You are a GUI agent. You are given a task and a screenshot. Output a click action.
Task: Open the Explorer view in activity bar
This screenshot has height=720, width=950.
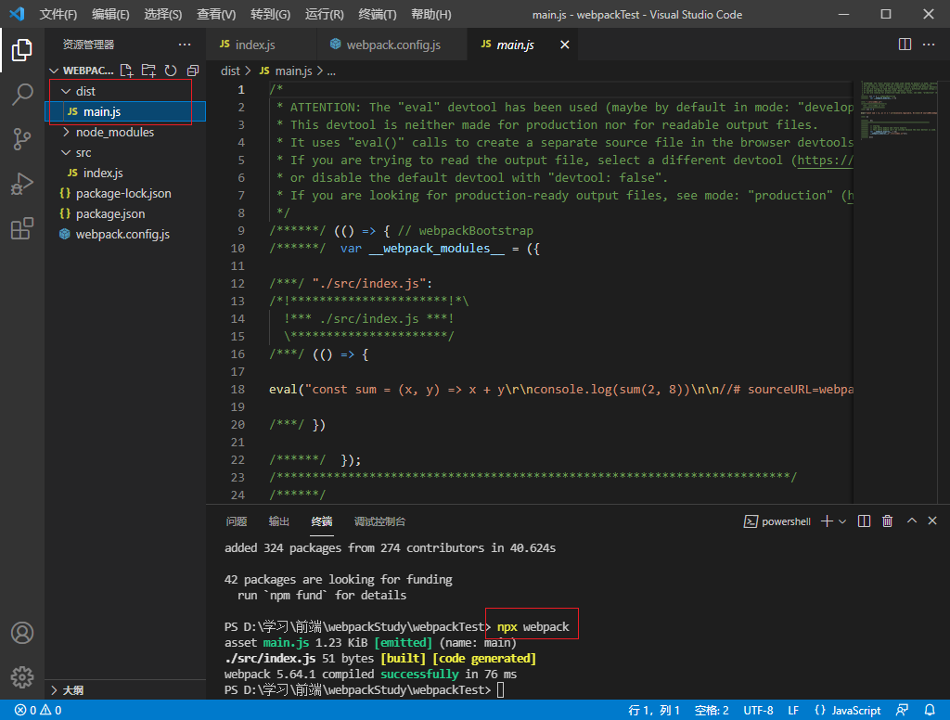(x=22, y=50)
